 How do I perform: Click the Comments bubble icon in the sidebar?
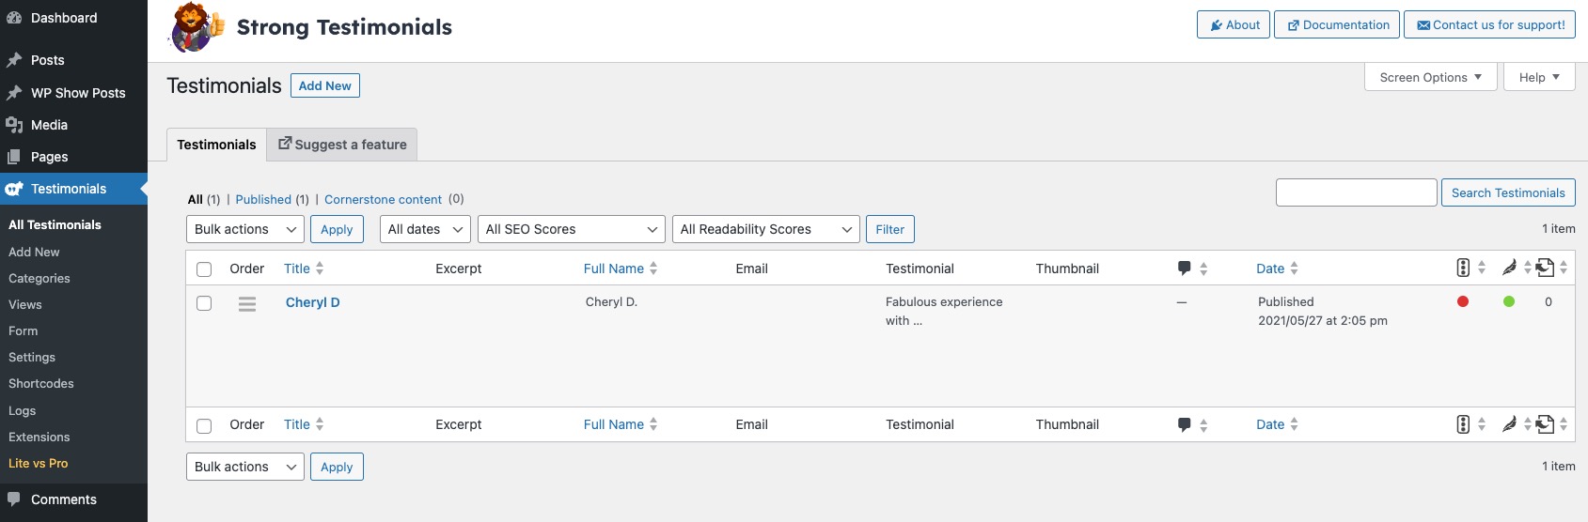(14, 499)
